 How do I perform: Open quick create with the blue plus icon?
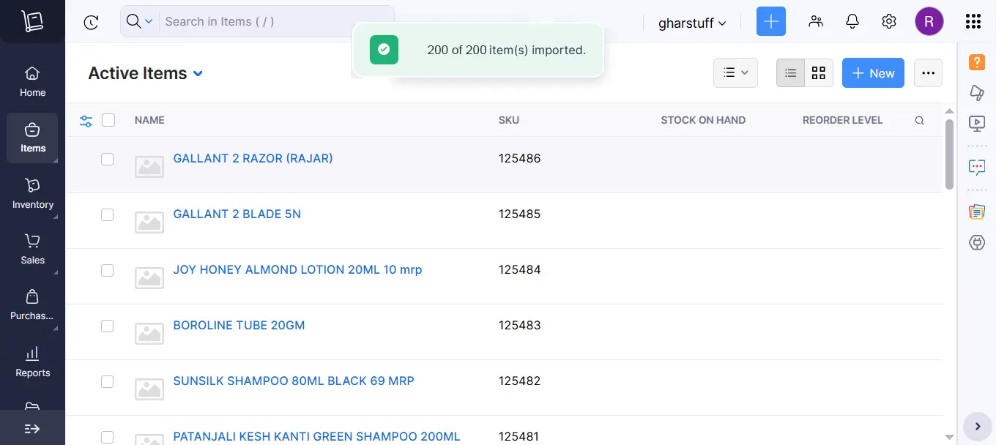(x=770, y=21)
